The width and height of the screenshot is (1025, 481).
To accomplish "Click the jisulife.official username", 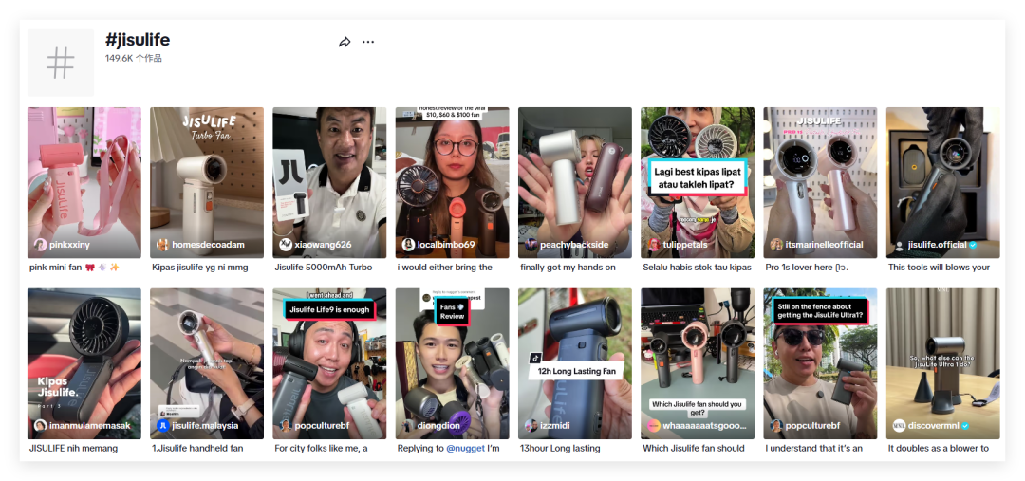I will coord(937,245).
